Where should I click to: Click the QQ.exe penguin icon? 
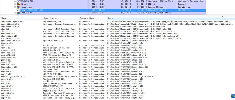point(18,4)
